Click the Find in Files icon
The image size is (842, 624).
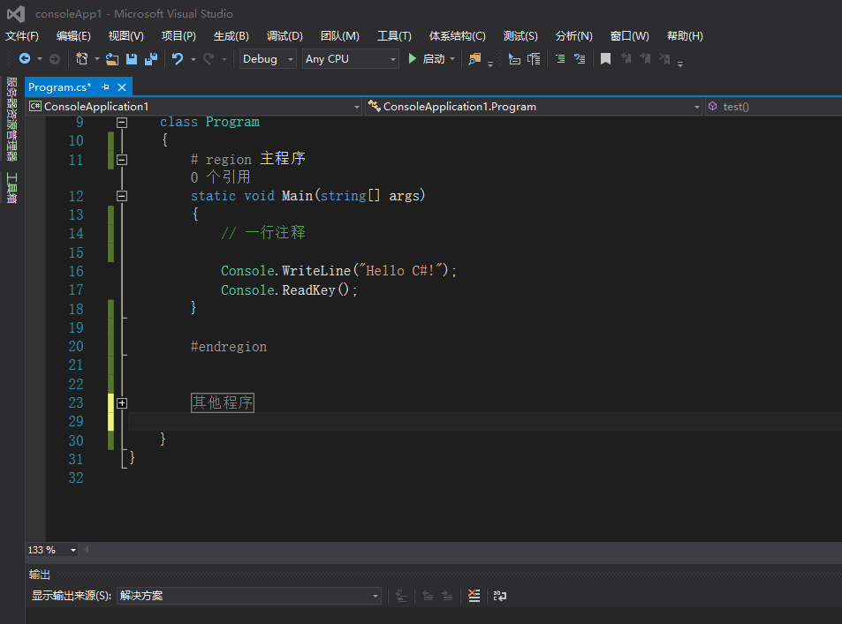(x=474, y=58)
